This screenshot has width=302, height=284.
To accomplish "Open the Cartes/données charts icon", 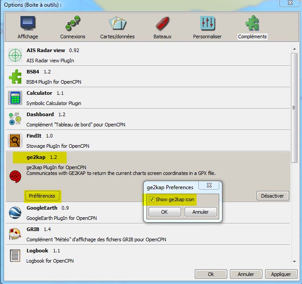I will click(x=117, y=23).
